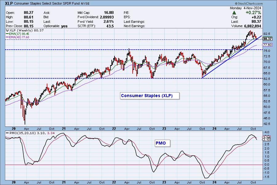Click the 22 year label on price chart axis
This screenshot has width=277, height=185.
114,129
